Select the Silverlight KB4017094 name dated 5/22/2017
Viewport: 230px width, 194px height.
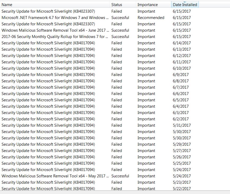[48, 188]
